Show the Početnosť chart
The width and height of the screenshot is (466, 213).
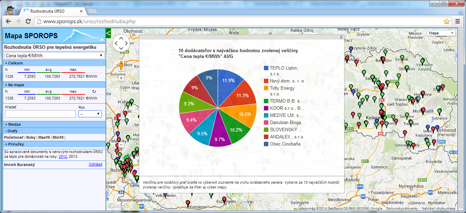click(x=14, y=137)
